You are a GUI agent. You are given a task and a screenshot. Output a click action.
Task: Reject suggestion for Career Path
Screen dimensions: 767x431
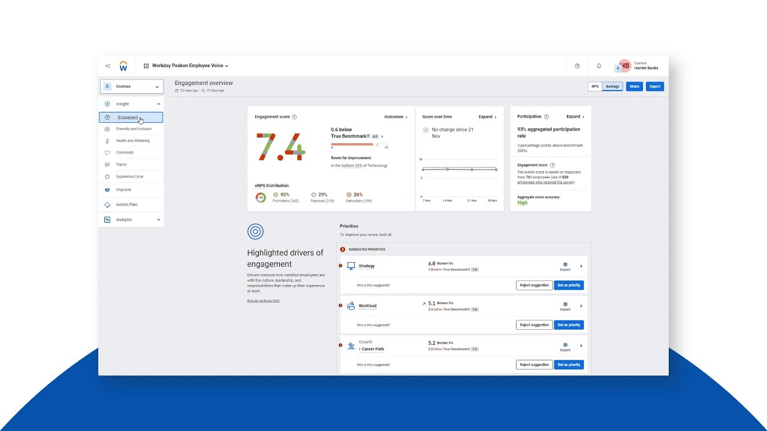[534, 365]
